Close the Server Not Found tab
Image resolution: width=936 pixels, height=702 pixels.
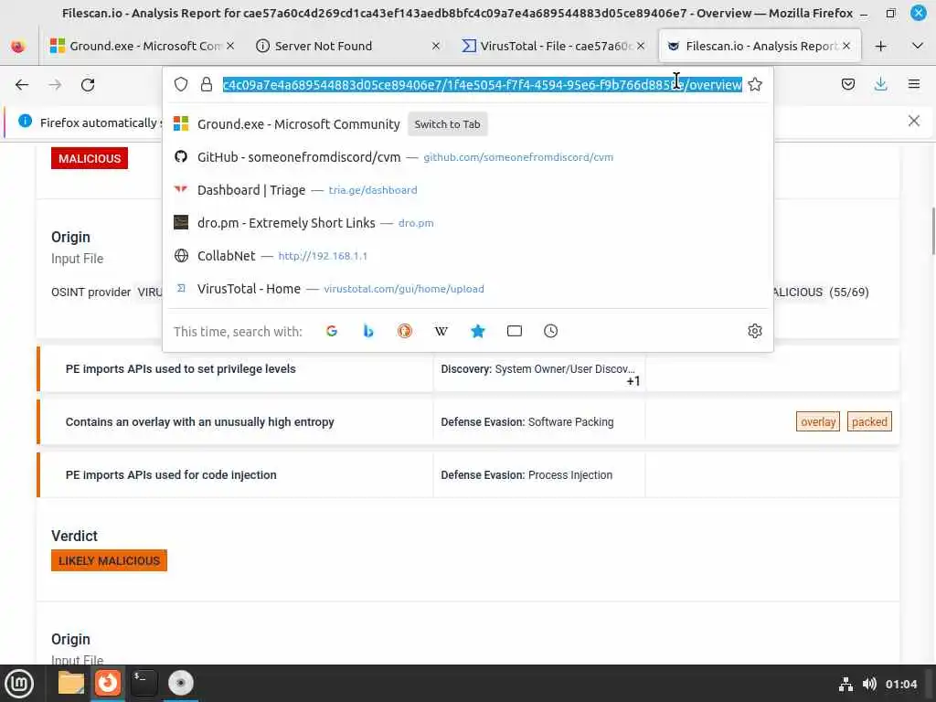point(436,46)
